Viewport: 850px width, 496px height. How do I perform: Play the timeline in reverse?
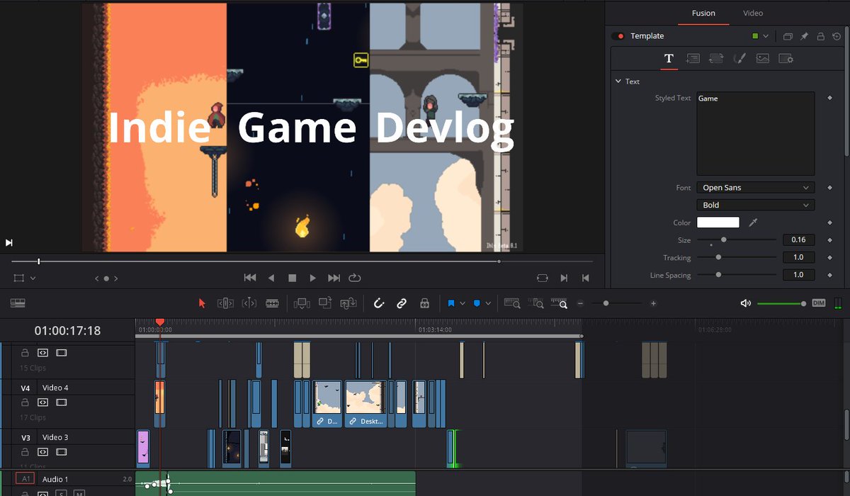pyautogui.click(x=271, y=278)
